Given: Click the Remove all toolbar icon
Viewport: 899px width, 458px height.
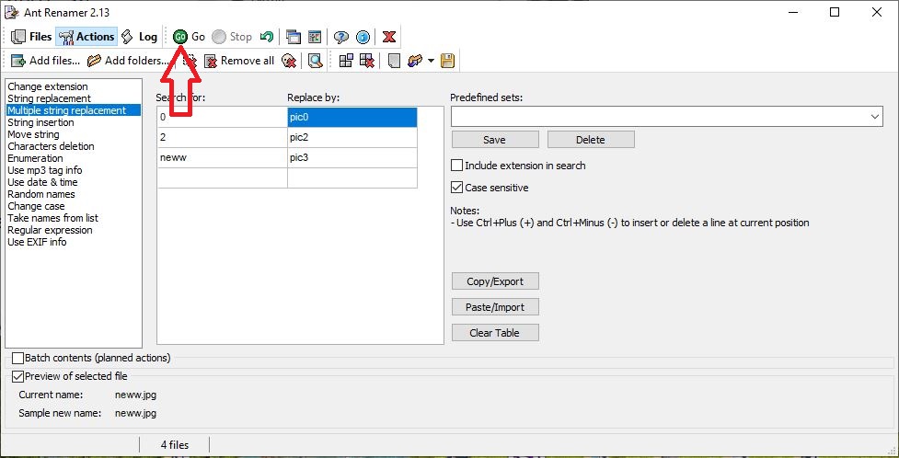Looking at the screenshot, I should [211, 61].
